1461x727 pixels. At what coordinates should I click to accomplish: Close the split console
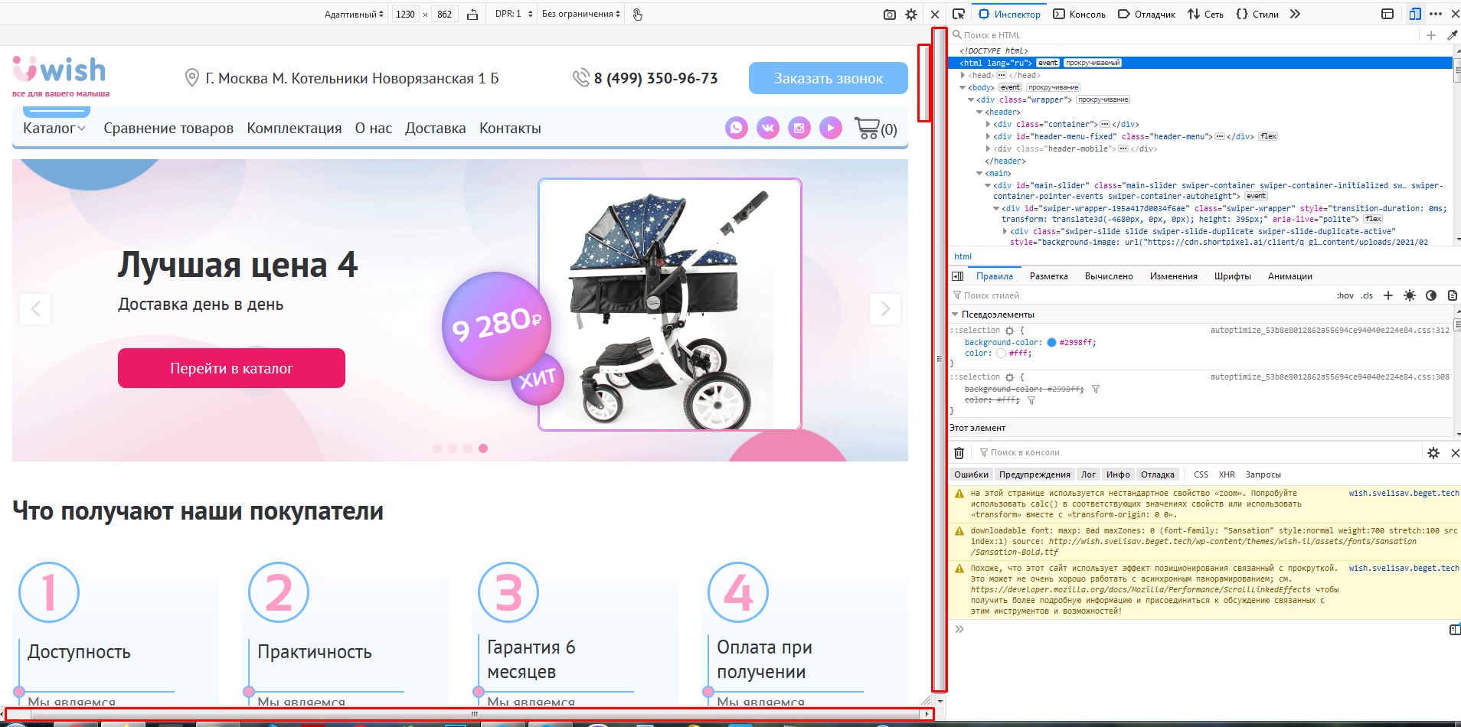click(1455, 453)
